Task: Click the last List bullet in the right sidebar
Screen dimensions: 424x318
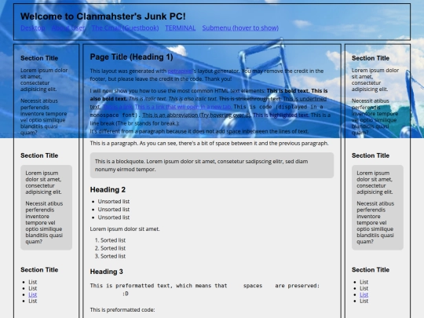Action: 364,301
